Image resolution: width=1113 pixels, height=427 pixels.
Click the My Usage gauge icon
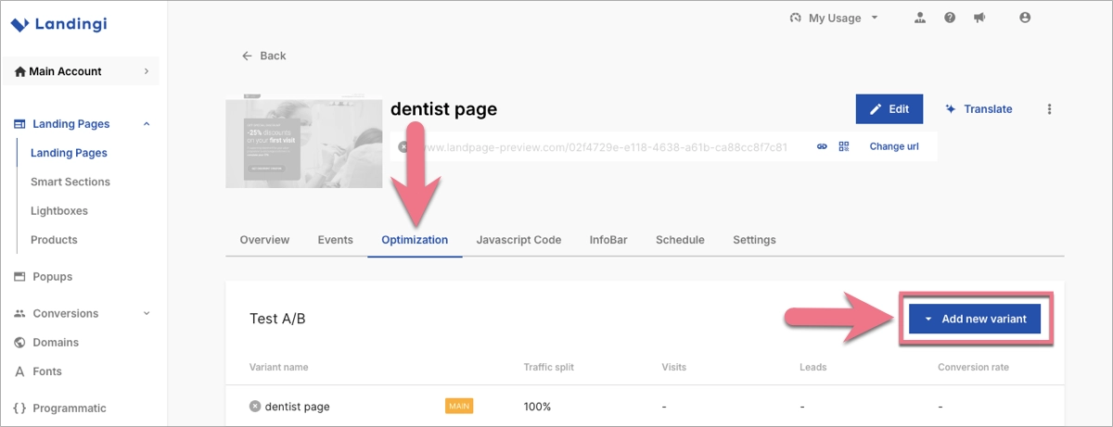[x=795, y=18]
